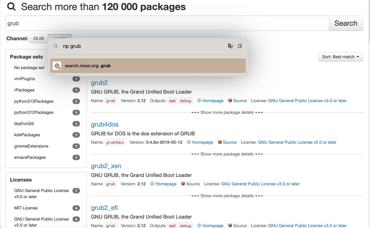This screenshot has width=370, height=228.
Task: Click the magnifier icon beside the page heading
Action: point(11,6)
